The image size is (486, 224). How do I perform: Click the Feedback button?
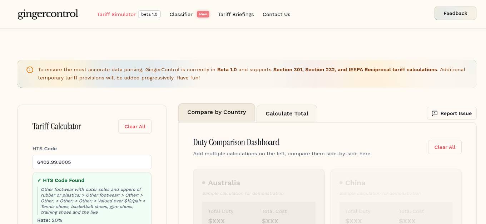pos(455,13)
